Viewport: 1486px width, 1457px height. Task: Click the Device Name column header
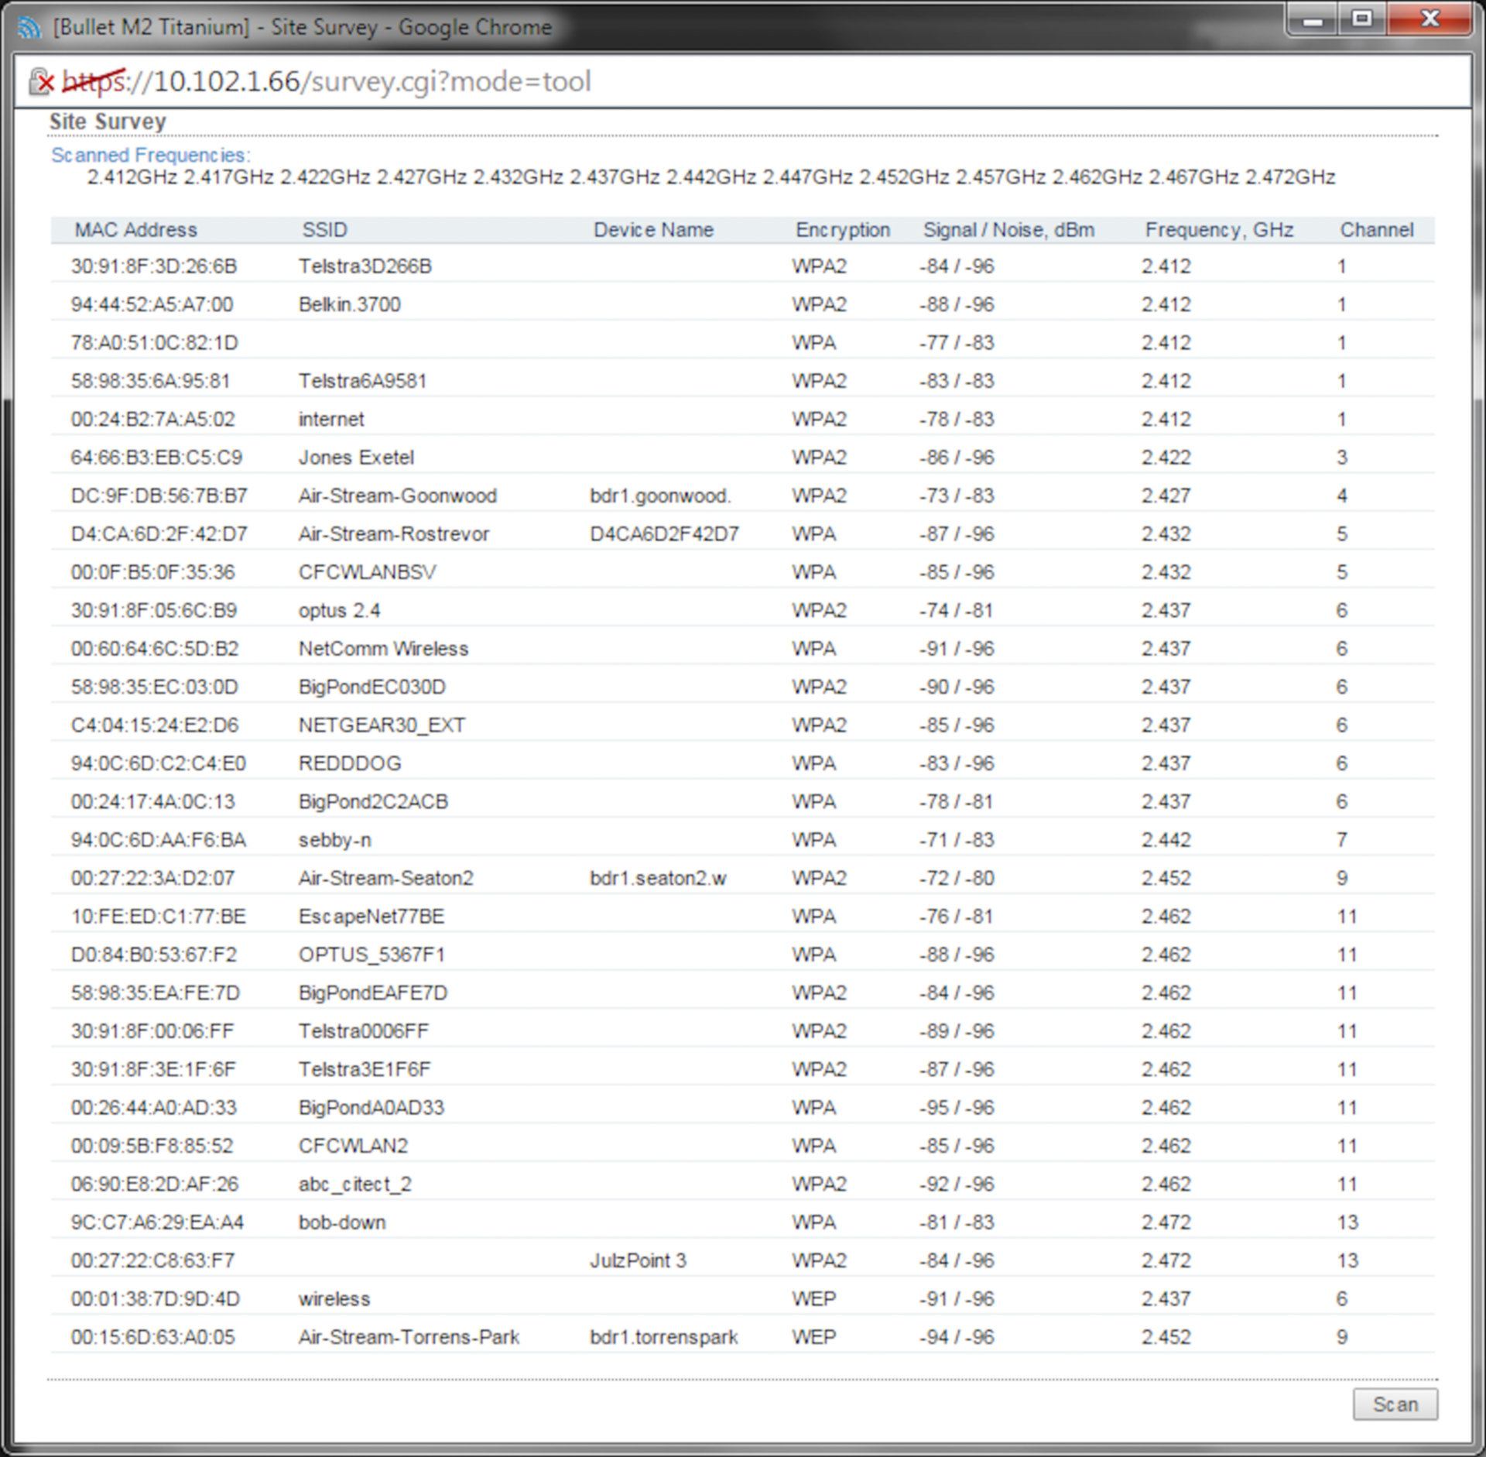[x=653, y=230]
